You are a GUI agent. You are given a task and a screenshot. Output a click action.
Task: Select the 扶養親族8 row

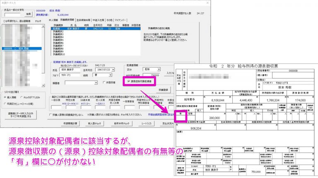pos(96,49)
